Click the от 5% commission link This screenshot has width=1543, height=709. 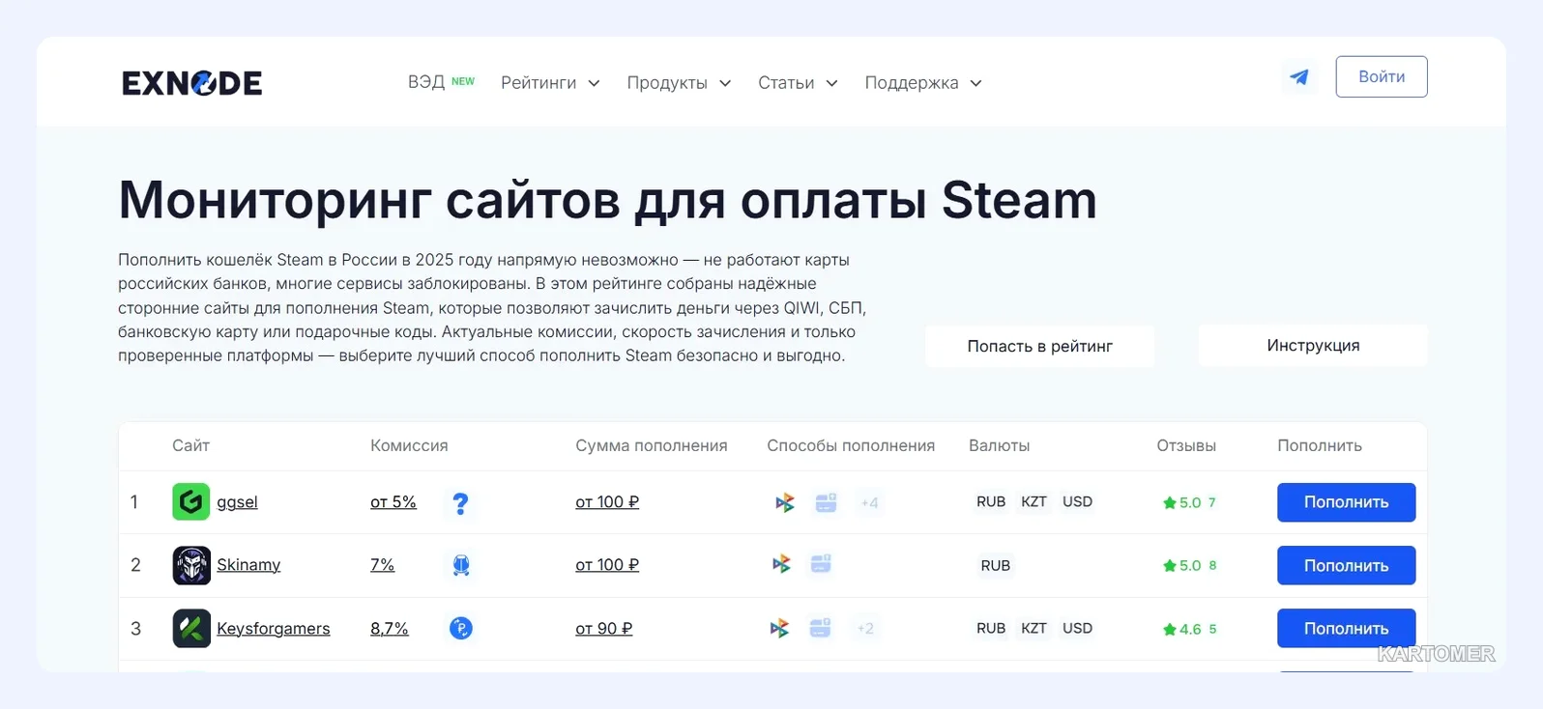[x=393, y=502]
